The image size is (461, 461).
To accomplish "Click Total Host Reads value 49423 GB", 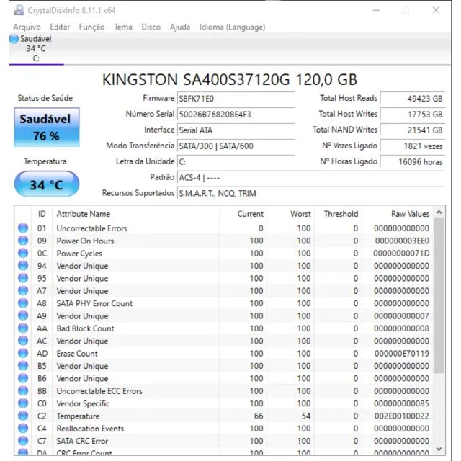I will [x=413, y=99].
